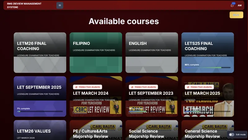The image size is (248, 140).
Task: Click LET SEPTEMBER 2025 7% progress bar
Action: coord(40,111)
